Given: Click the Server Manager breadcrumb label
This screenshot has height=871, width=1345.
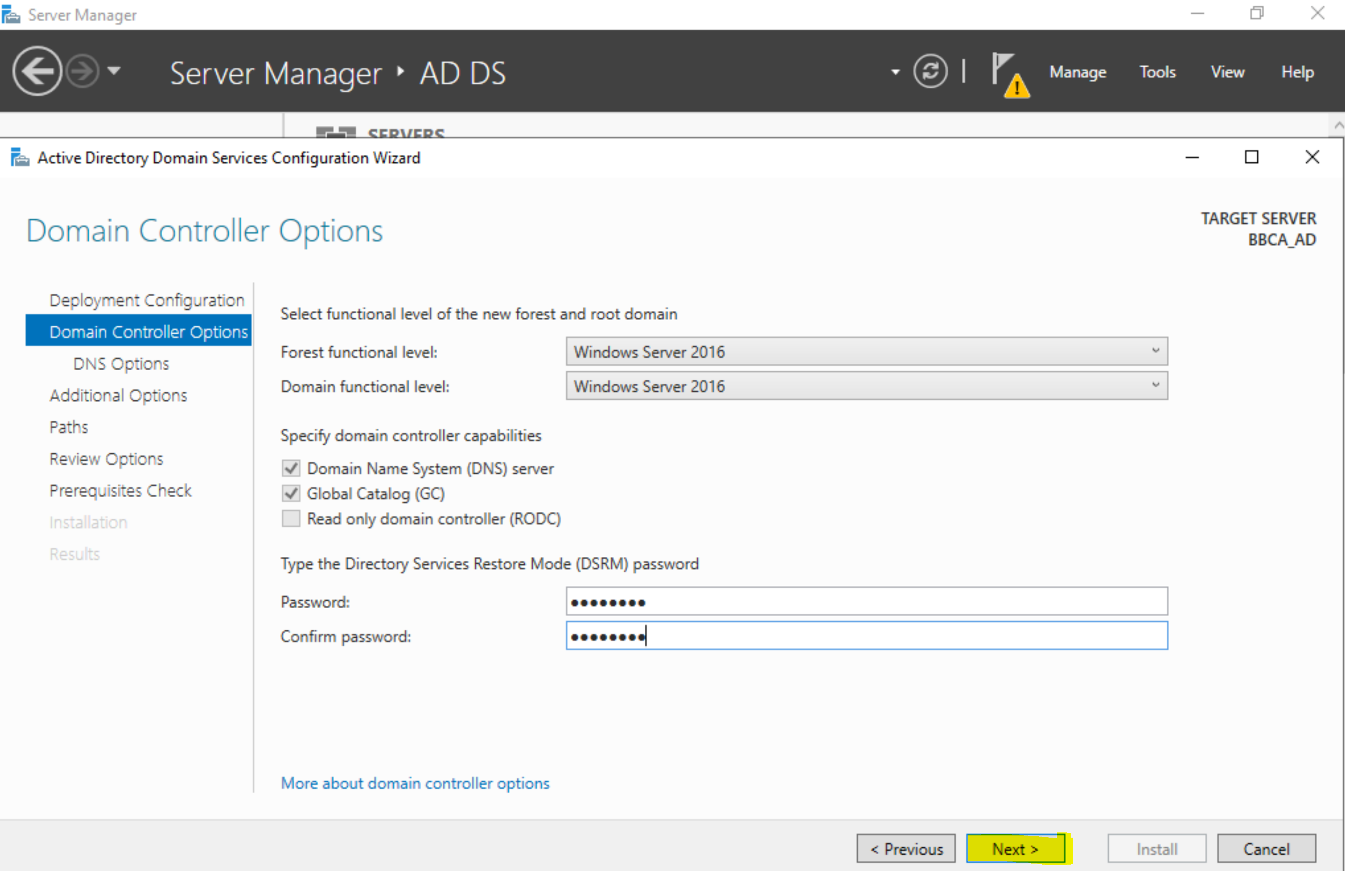Looking at the screenshot, I should (x=276, y=74).
